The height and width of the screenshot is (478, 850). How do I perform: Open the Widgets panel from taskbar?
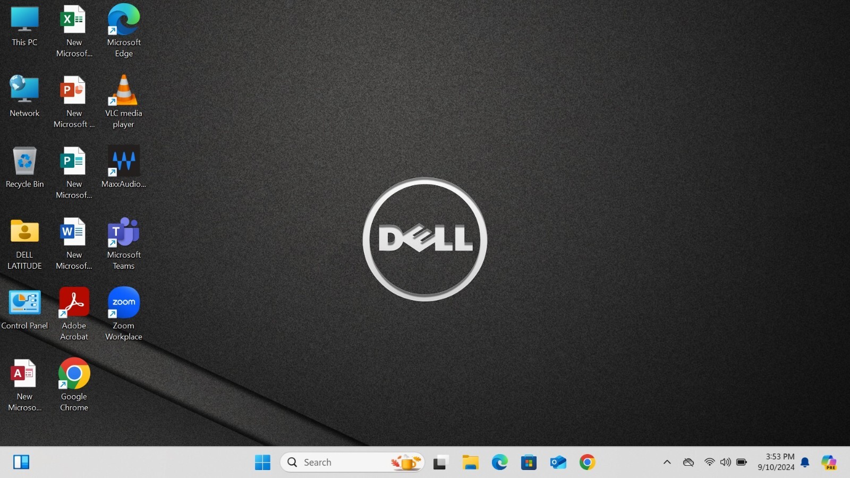[21, 462]
